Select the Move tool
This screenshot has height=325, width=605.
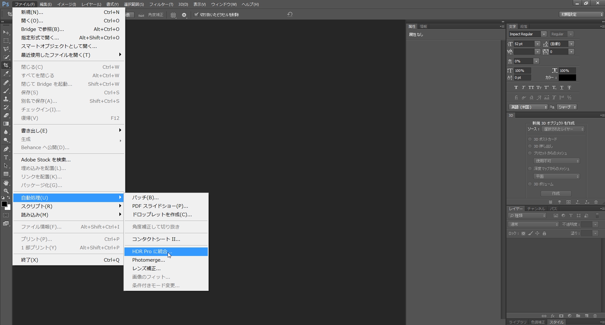pyautogui.click(x=6, y=32)
